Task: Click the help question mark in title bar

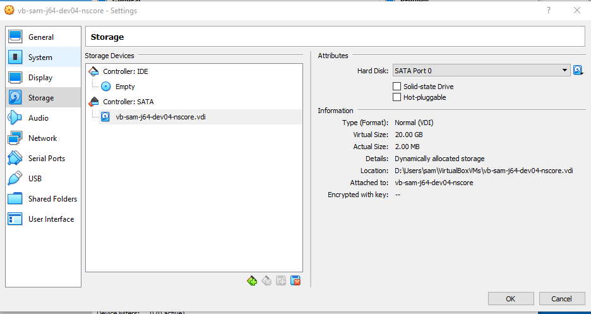Action: coord(549,11)
